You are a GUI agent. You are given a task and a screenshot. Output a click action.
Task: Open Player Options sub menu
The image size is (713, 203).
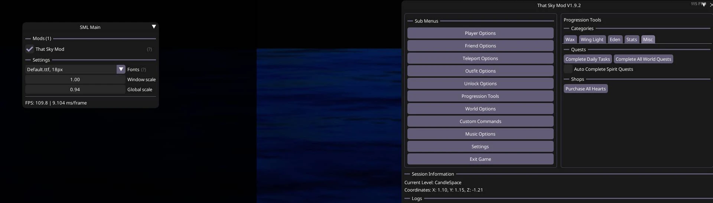480,33
